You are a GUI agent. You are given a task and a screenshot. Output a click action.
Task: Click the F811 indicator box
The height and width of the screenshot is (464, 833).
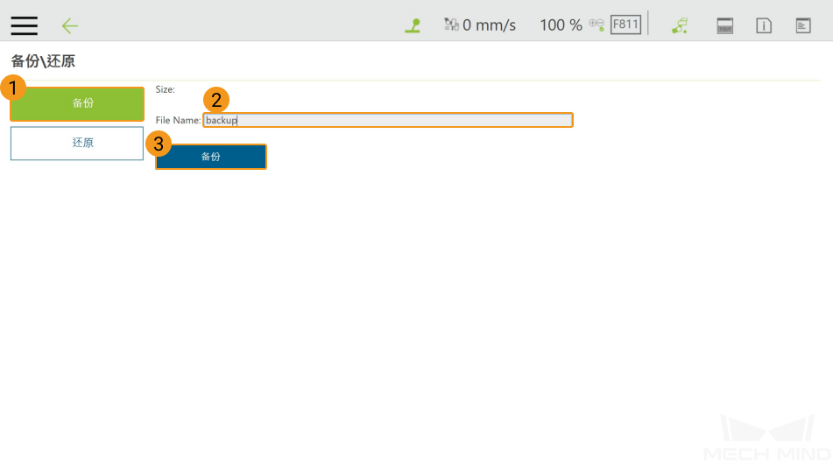[x=625, y=25]
